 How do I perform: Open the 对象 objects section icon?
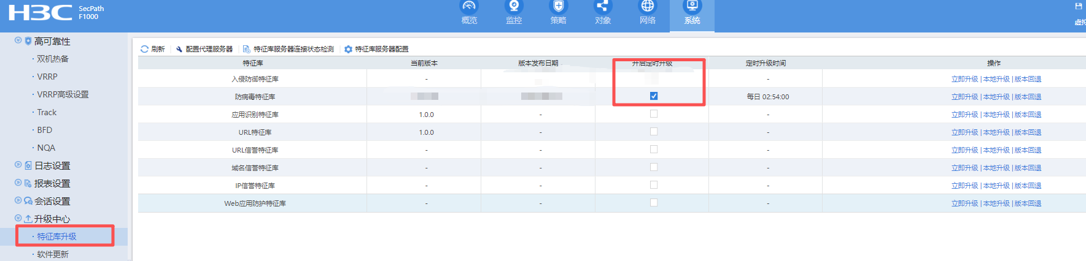[603, 7]
